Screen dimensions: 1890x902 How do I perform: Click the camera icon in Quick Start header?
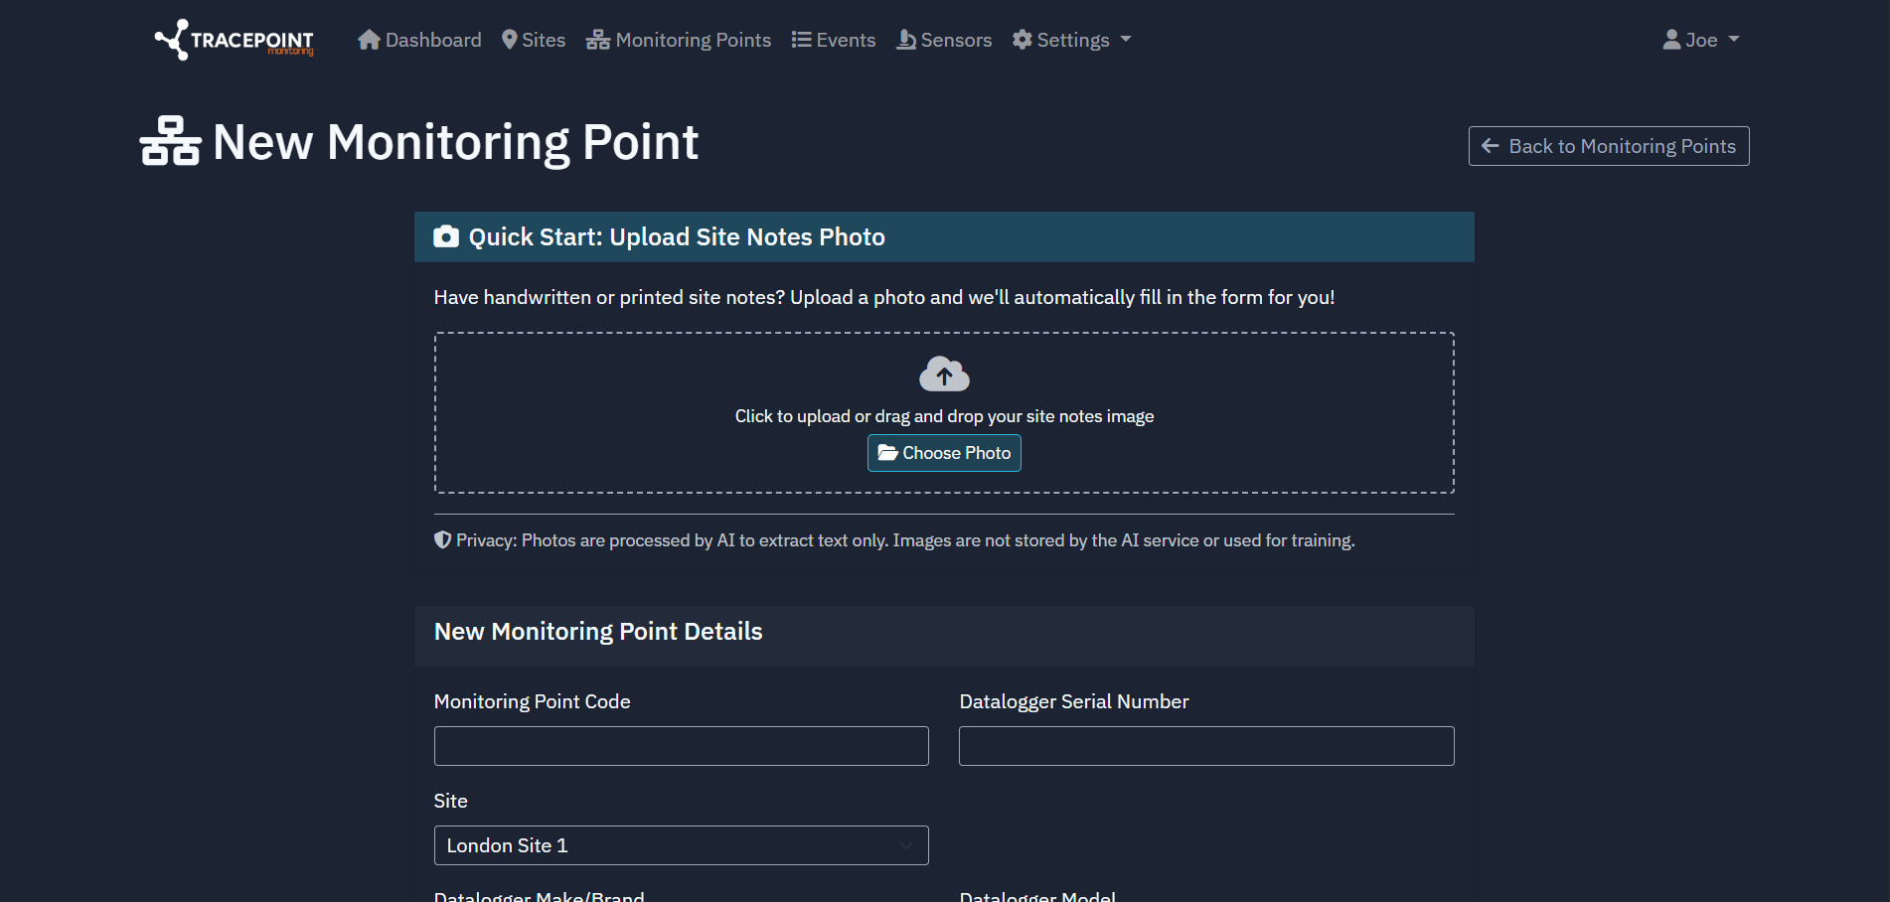(446, 236)
